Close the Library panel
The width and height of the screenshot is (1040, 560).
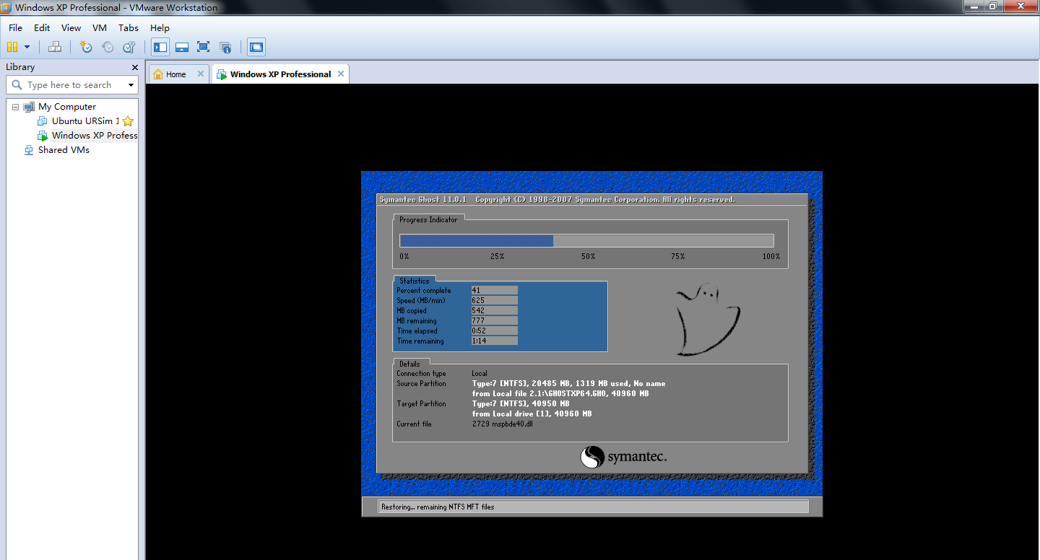coord(134,67)
